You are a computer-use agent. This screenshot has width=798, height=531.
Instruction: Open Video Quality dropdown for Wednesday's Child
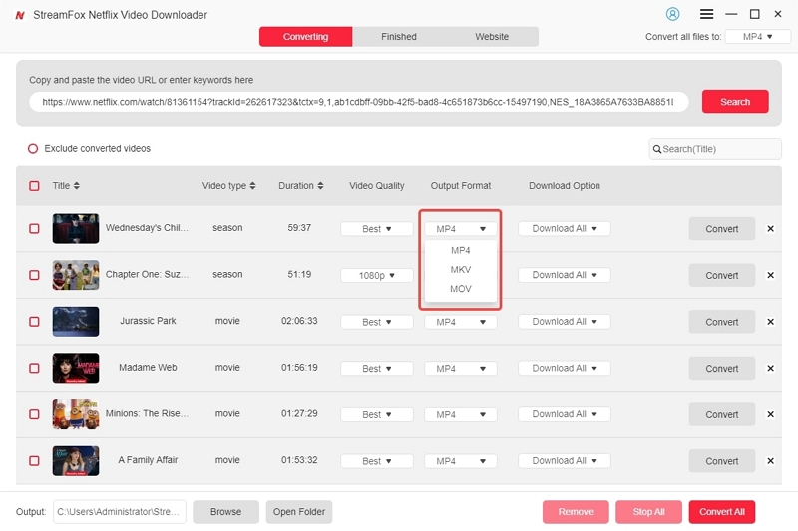tap(377, 229)
